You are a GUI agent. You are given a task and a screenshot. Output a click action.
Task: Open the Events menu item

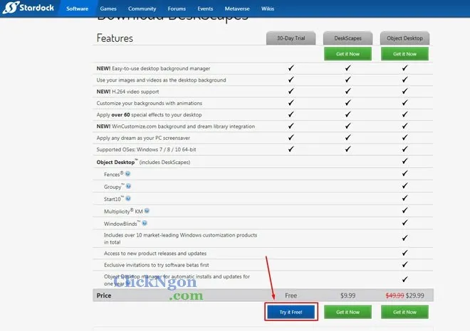205,9
